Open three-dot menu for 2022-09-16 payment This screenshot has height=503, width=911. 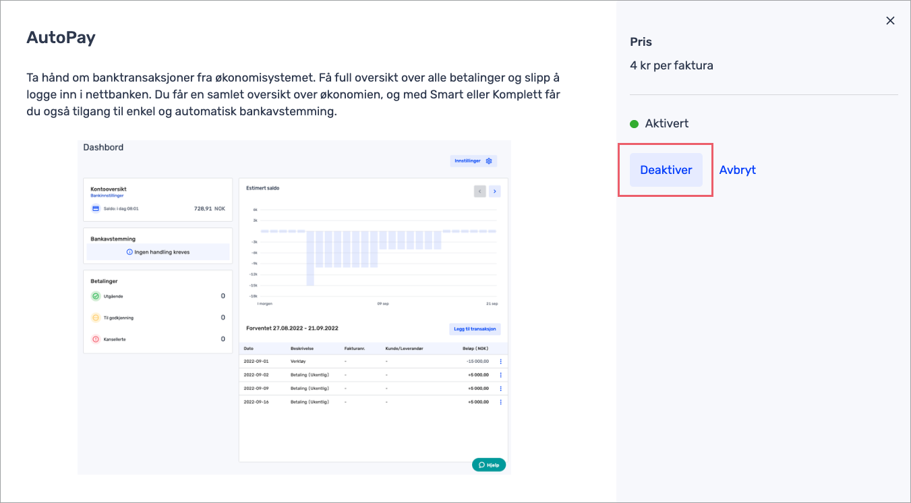pyautogui.click(x=500, y=402)
